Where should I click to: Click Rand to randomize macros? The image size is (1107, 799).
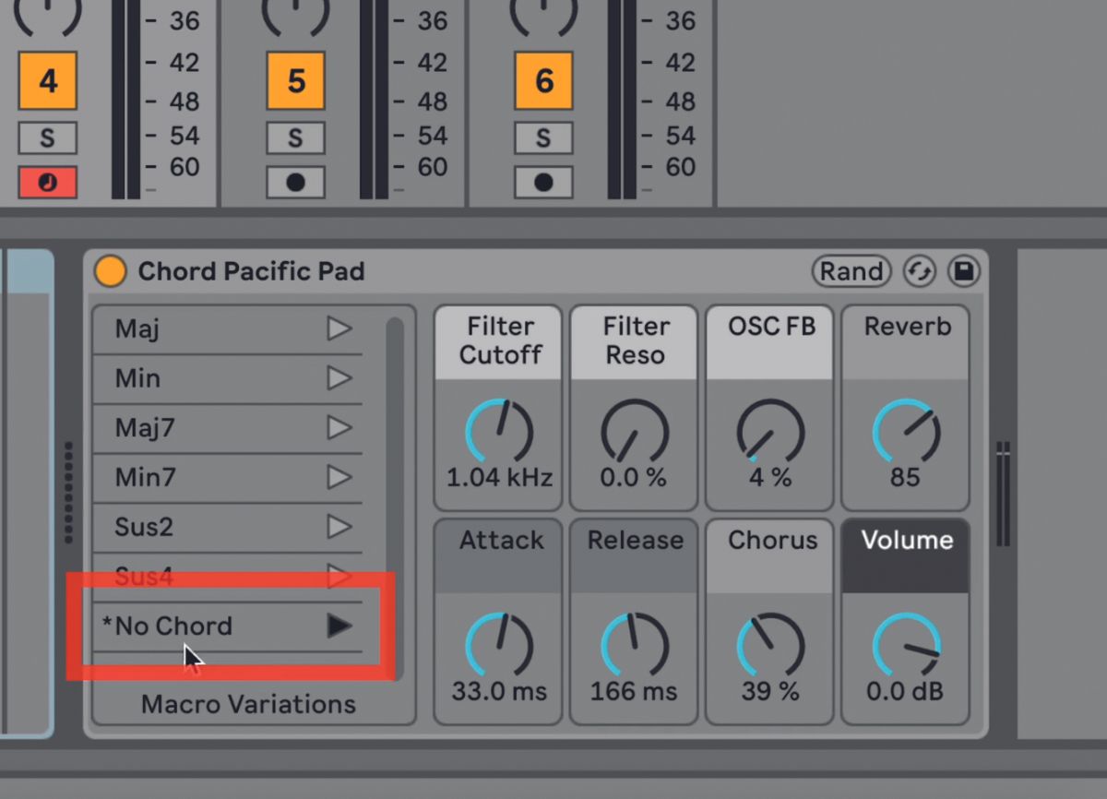[x=851, y=271]
